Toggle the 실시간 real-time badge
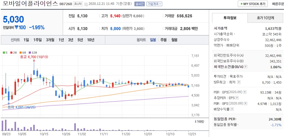 coord(140,4)
